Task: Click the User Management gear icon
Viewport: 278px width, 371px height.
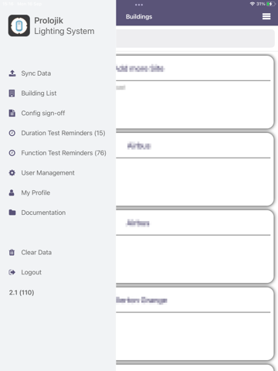Action: [12, 172]
